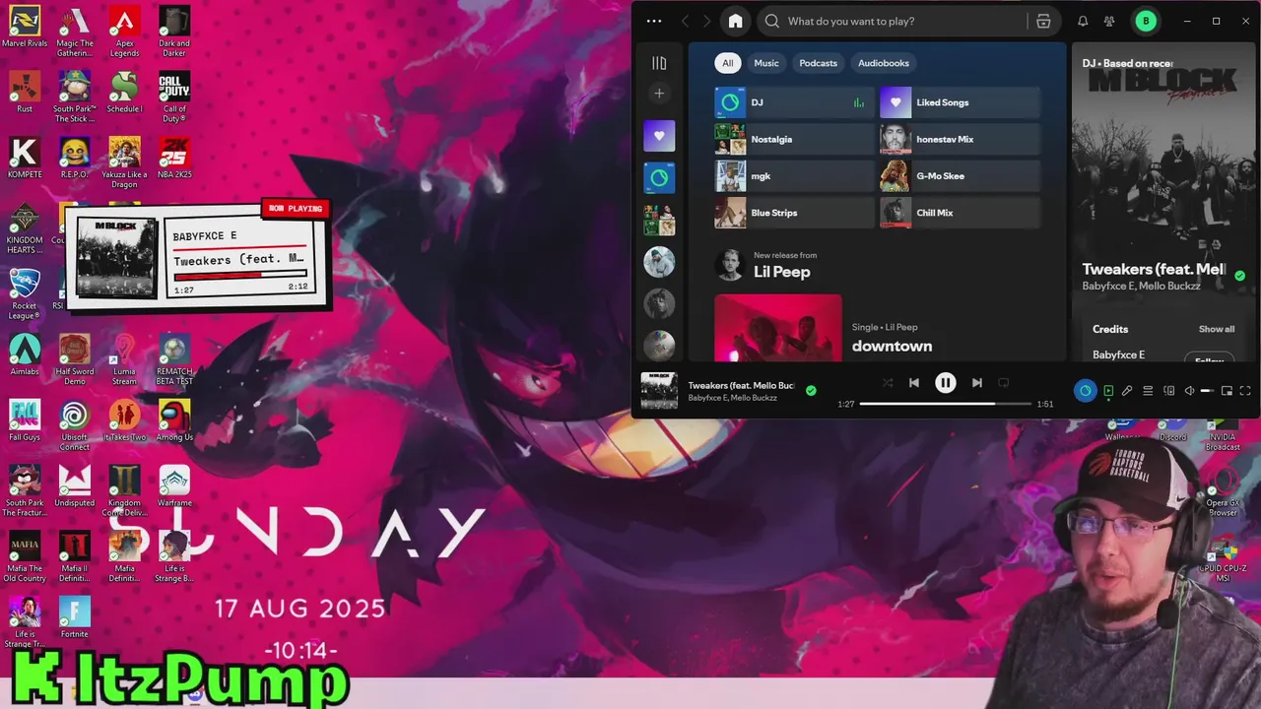Select the All filter chip
Screen dimensions: 1261x709
tap(727, 63)
